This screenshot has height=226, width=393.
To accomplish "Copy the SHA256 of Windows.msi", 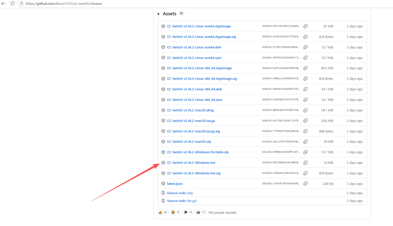I will (x=306, y=163).
